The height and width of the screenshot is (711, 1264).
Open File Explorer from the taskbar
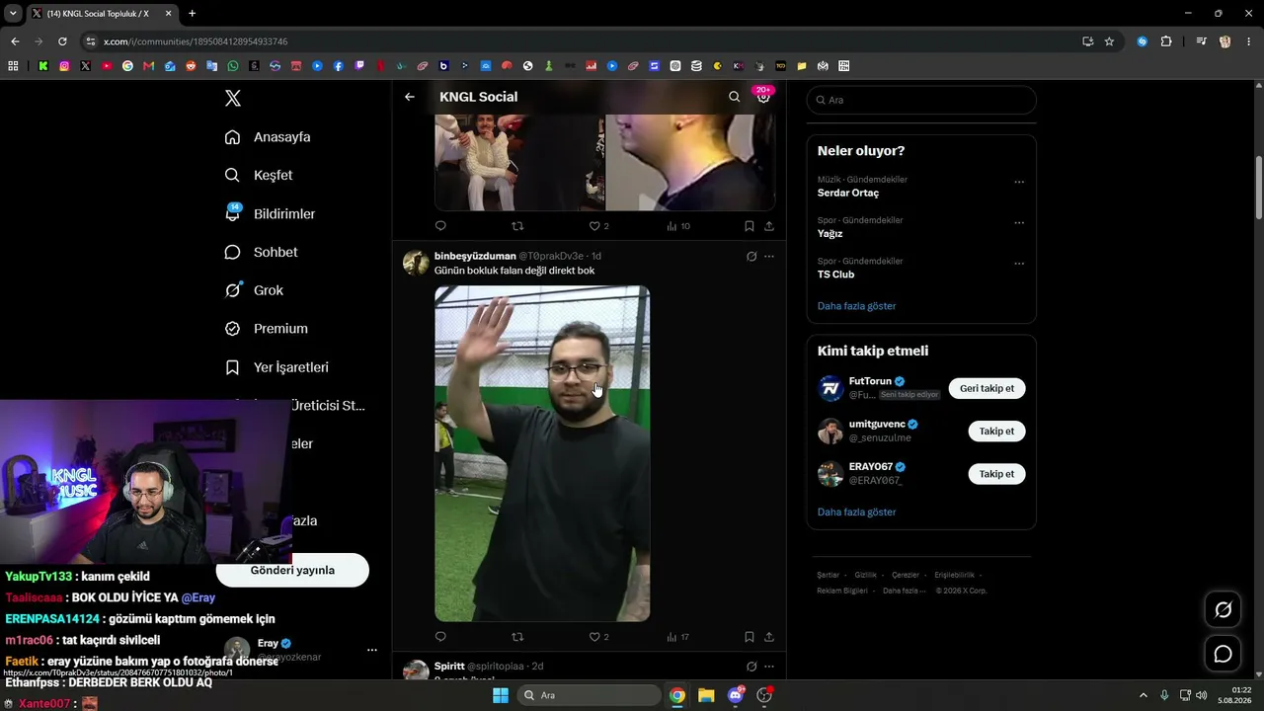[x=706, y=695]
